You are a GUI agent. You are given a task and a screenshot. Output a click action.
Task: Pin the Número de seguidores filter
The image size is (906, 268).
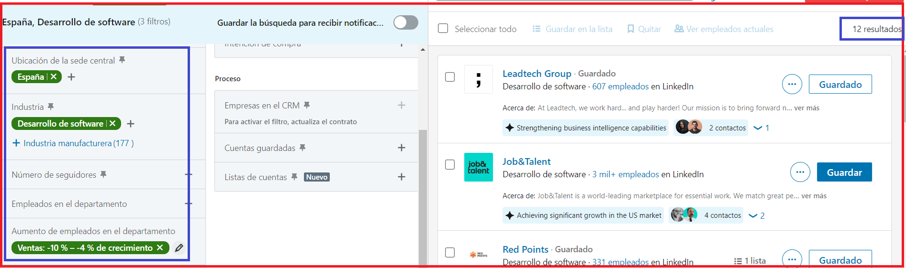103,175
